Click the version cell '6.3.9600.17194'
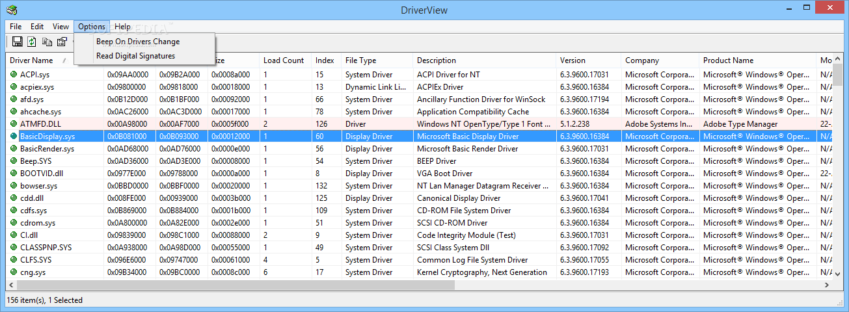The width and height of the screenshot is (849, 312). coord(584,99)
